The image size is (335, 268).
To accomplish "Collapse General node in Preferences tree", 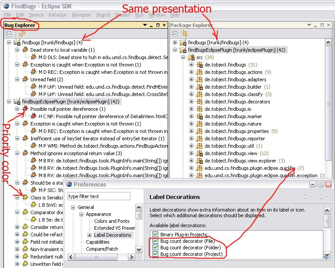I will tap(73, 207).
